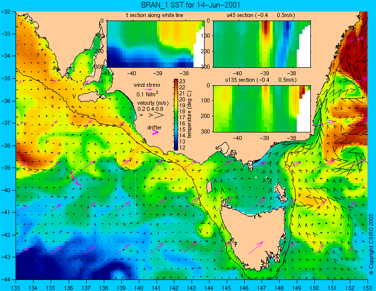This screenshot has width=376, height=291.
Task: Click the "t section along white line" label
Action: [155, 16]
